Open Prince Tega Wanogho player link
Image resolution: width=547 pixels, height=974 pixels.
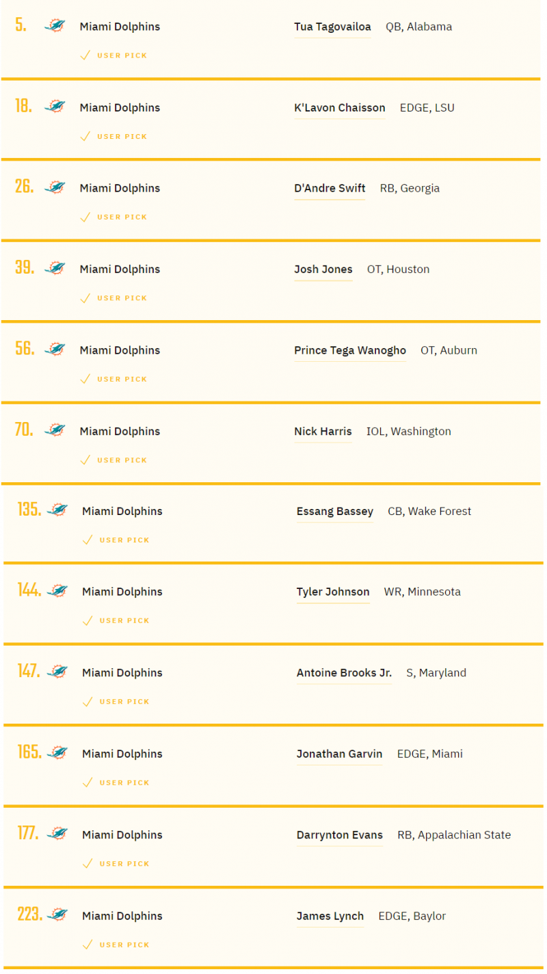click(x=350, y=350)
